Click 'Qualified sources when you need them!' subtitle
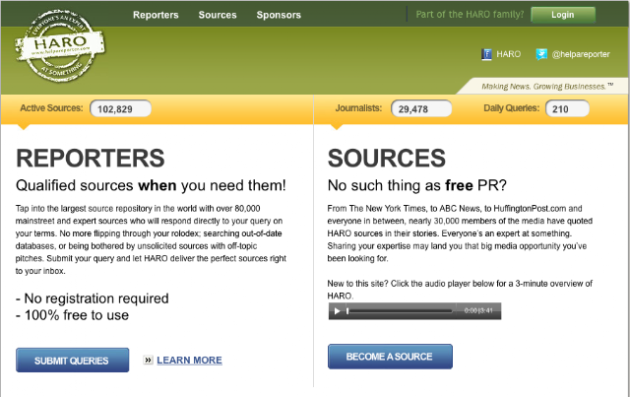The image size is (630, 397). 151,185
